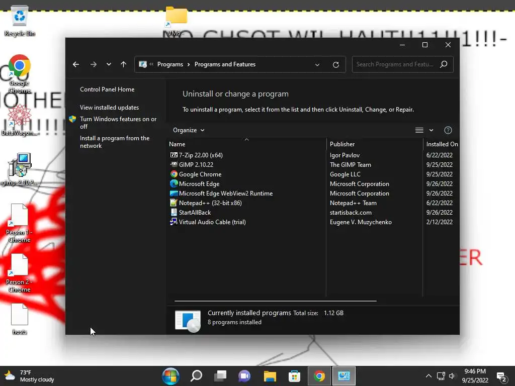Viewport: 515px width, 386px height.
Task: Select the VM6 folder shortcut on desktop
Action: 176,21
